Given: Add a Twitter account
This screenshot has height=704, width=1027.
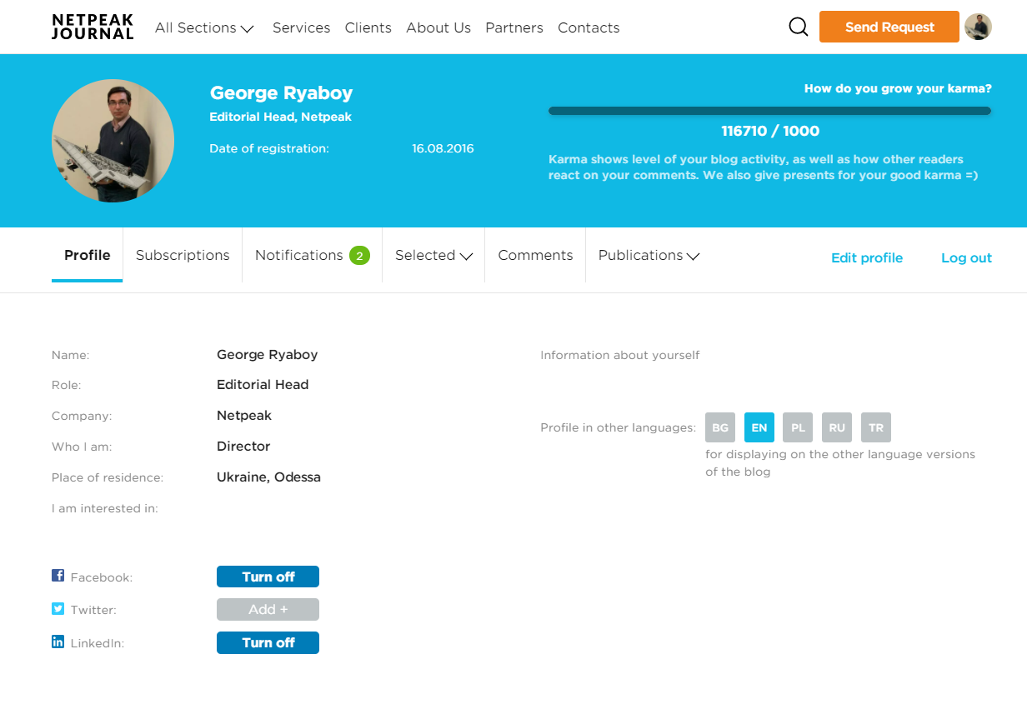Looking at the screenshot, I should coord(268,610).
